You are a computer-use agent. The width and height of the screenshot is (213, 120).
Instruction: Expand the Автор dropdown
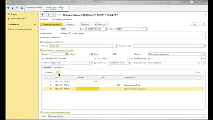[x=204, y=116]
